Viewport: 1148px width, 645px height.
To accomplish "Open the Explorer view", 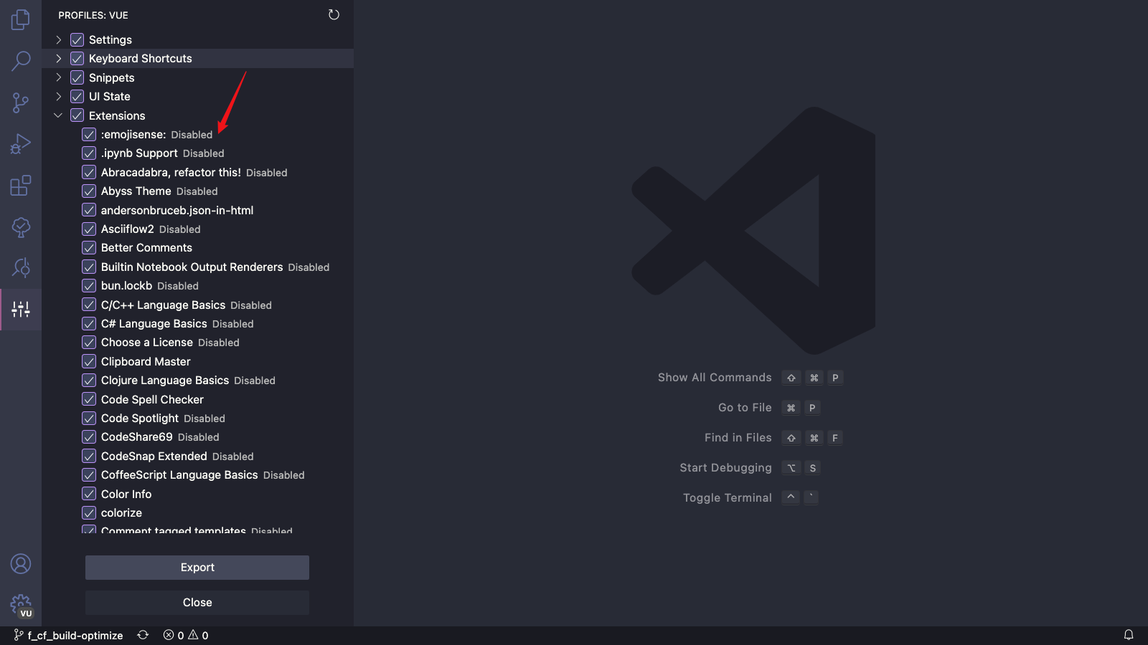I will 20,20.
